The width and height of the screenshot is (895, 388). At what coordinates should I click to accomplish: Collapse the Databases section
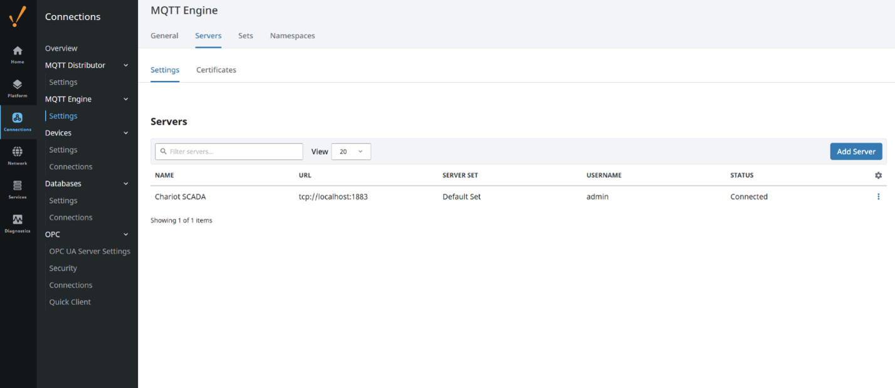tap(126, 184)
